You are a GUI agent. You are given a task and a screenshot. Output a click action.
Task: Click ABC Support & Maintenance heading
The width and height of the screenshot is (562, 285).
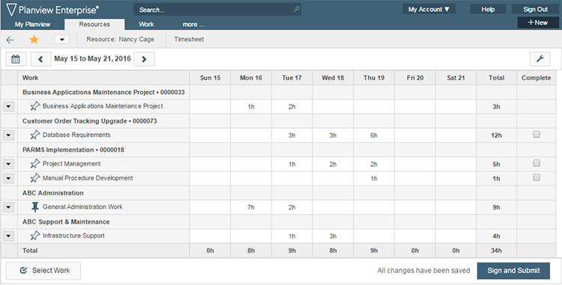(x=66, y=221)
